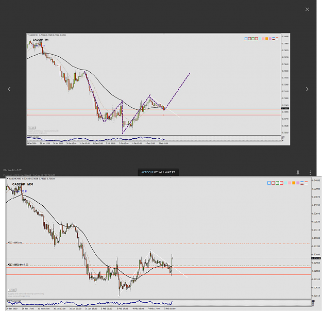Image resolution: width=322 pixels, height=311 pixels.
Task: Download the current photo
Action: (298, 173)
